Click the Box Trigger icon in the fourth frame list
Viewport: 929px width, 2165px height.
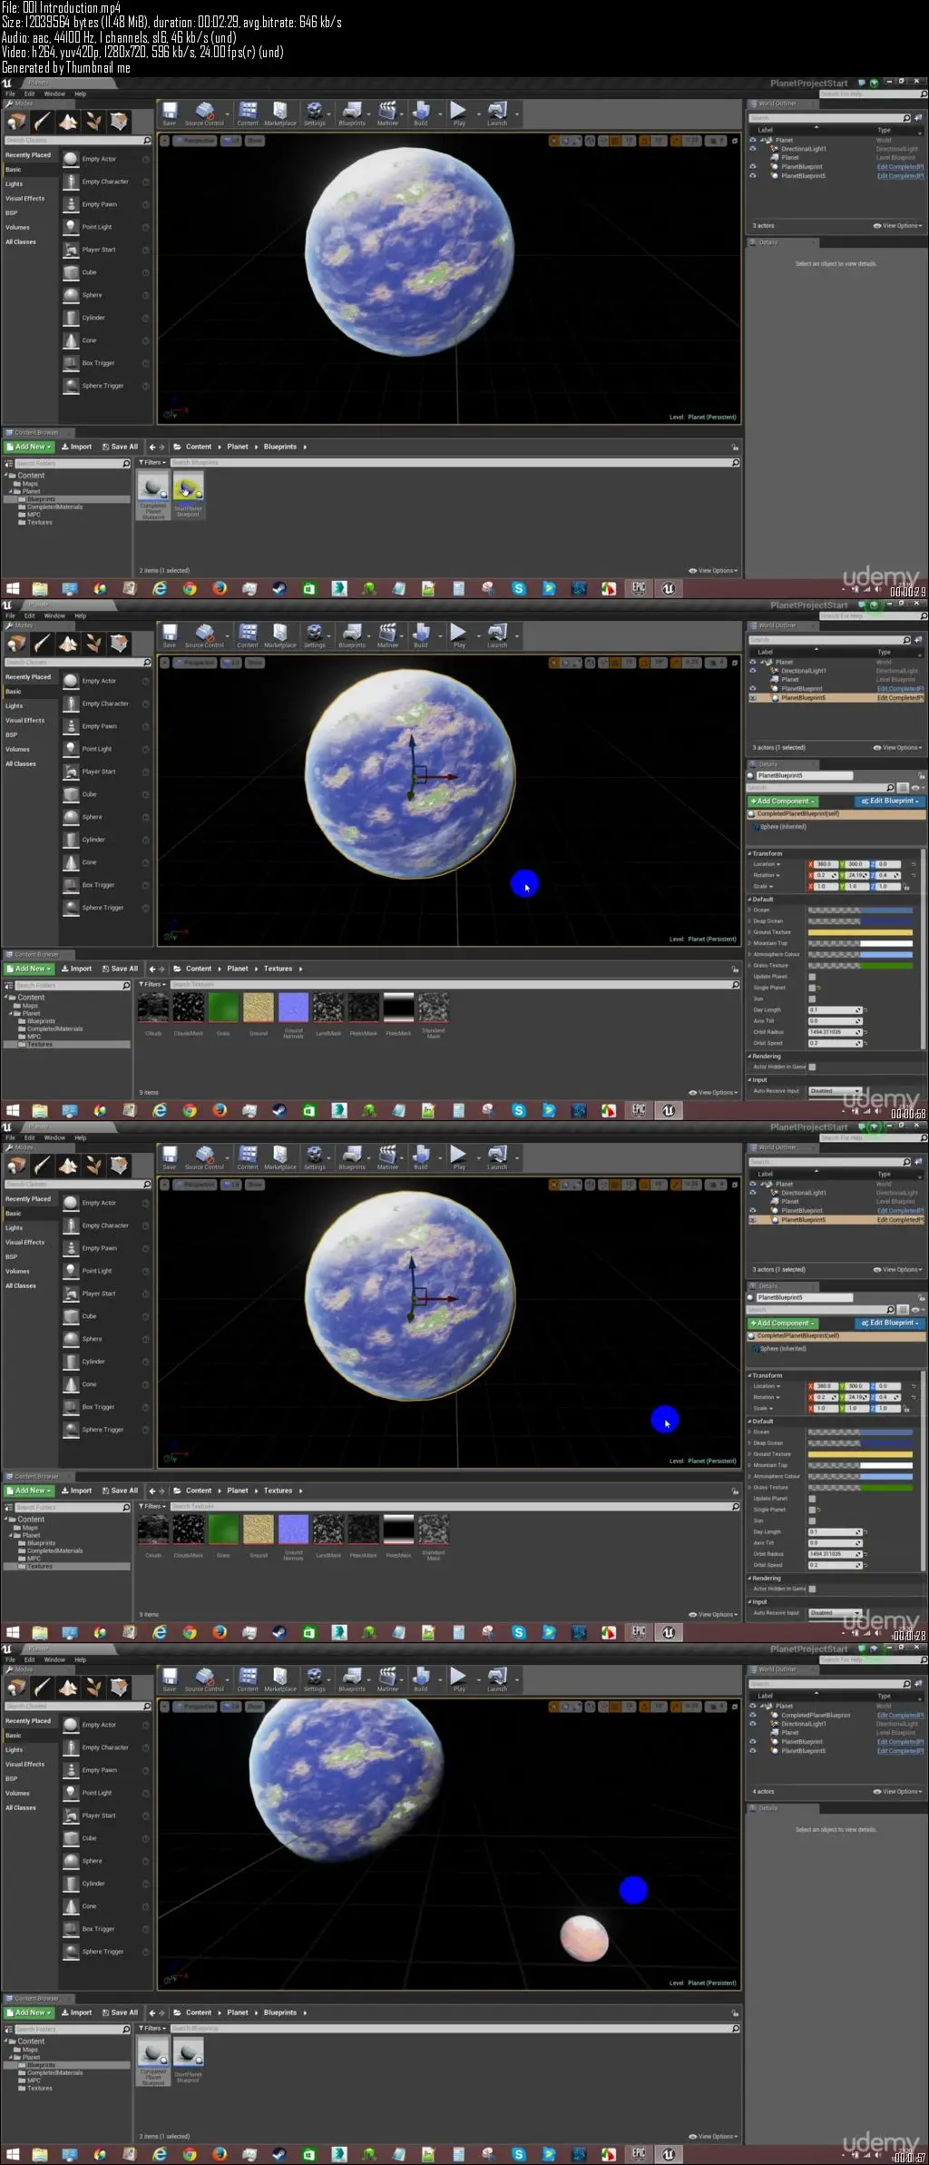pos(71,1929)
